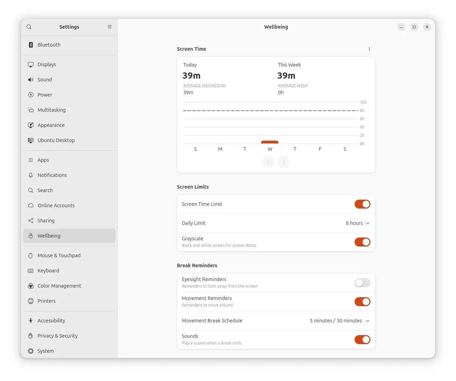This screenshot has width=456, height=381.
Task: Select the Bluetooth label in sidebar
Action: coord(49,45)
